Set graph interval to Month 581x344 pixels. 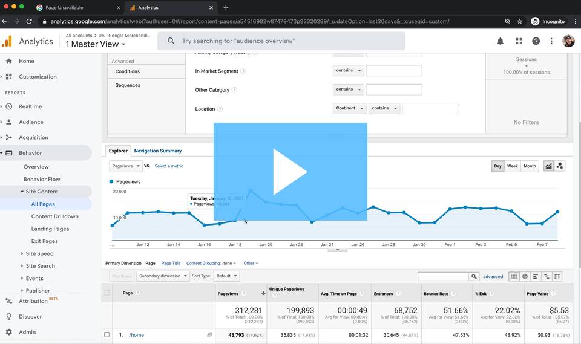coord(530,166)
